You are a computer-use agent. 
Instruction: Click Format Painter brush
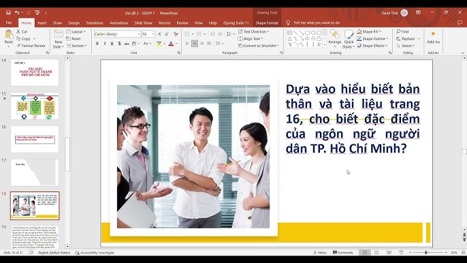point(31,46)
